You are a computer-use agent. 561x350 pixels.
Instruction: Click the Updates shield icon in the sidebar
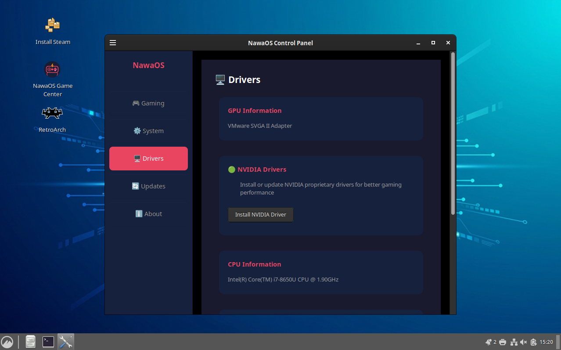pyautogui.click(x=135, y=186)
